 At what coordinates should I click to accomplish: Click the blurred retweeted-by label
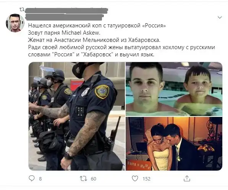coord(66,10)
